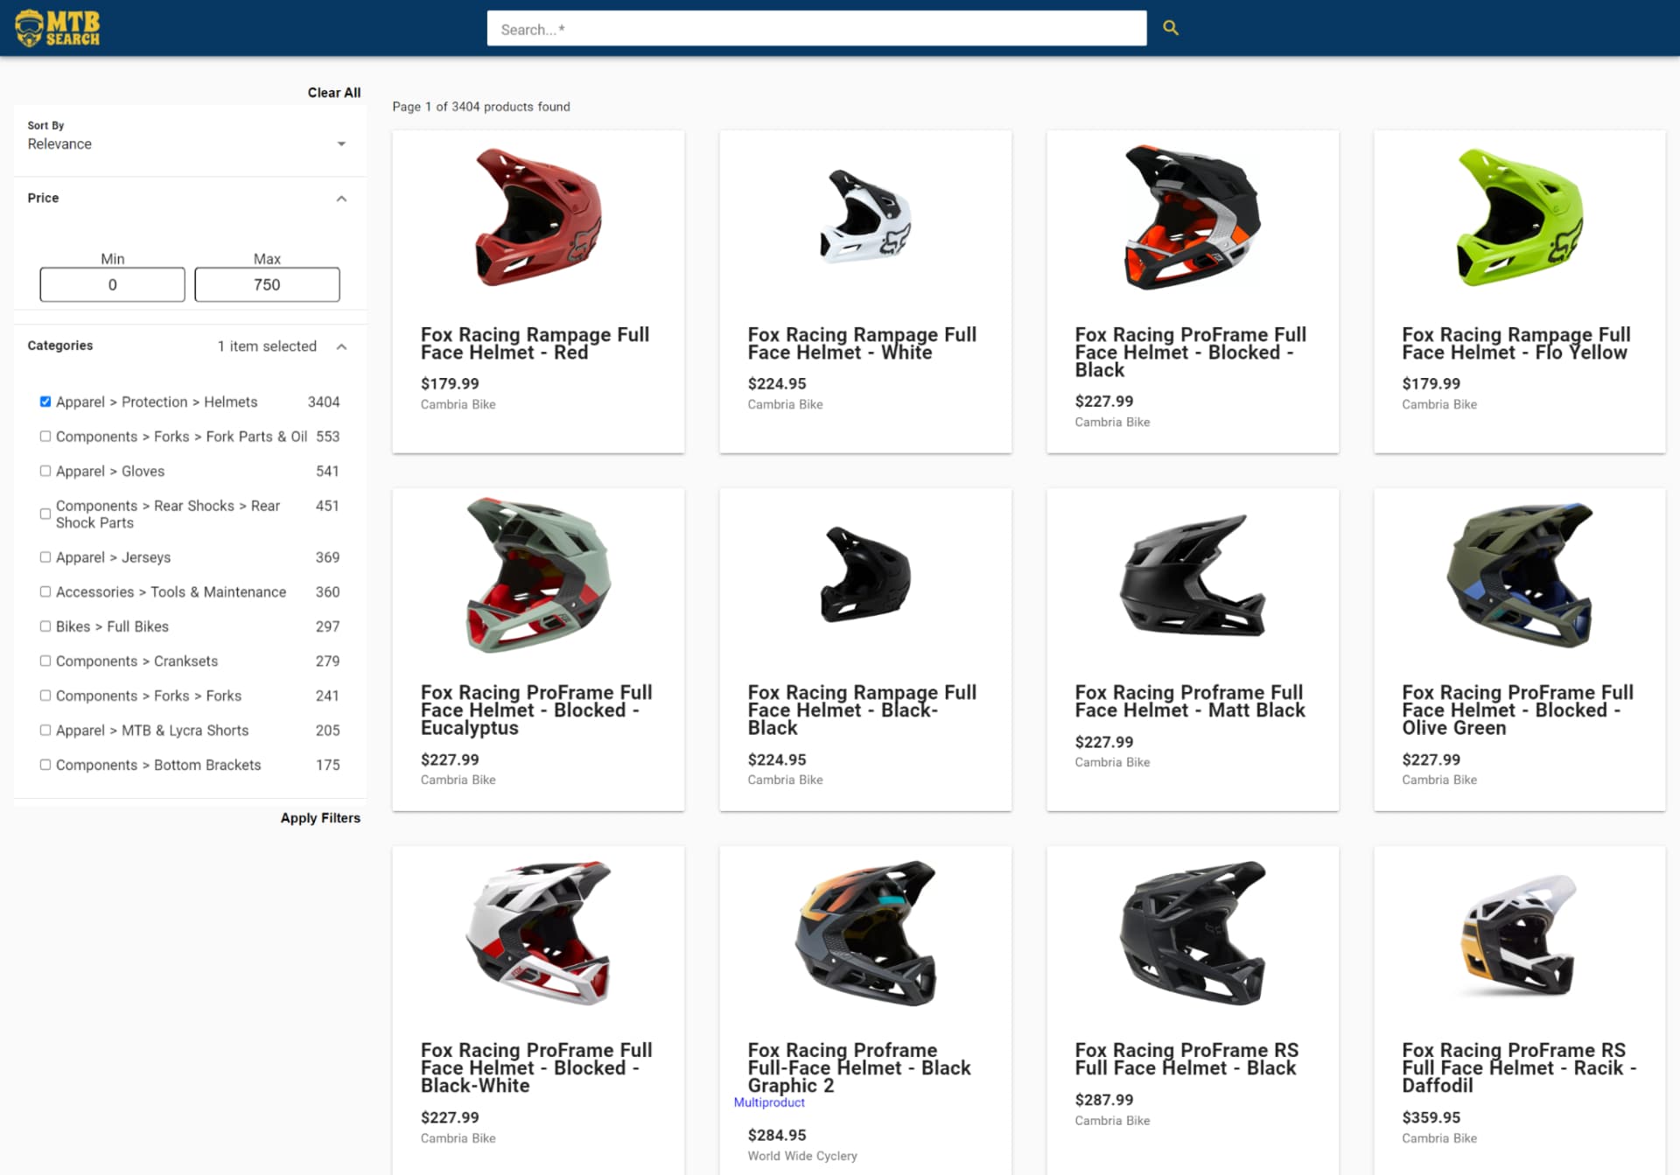Open the Black Graphic 2 helmet image
The image size is (1680, 1175).
tap(865, 933)
